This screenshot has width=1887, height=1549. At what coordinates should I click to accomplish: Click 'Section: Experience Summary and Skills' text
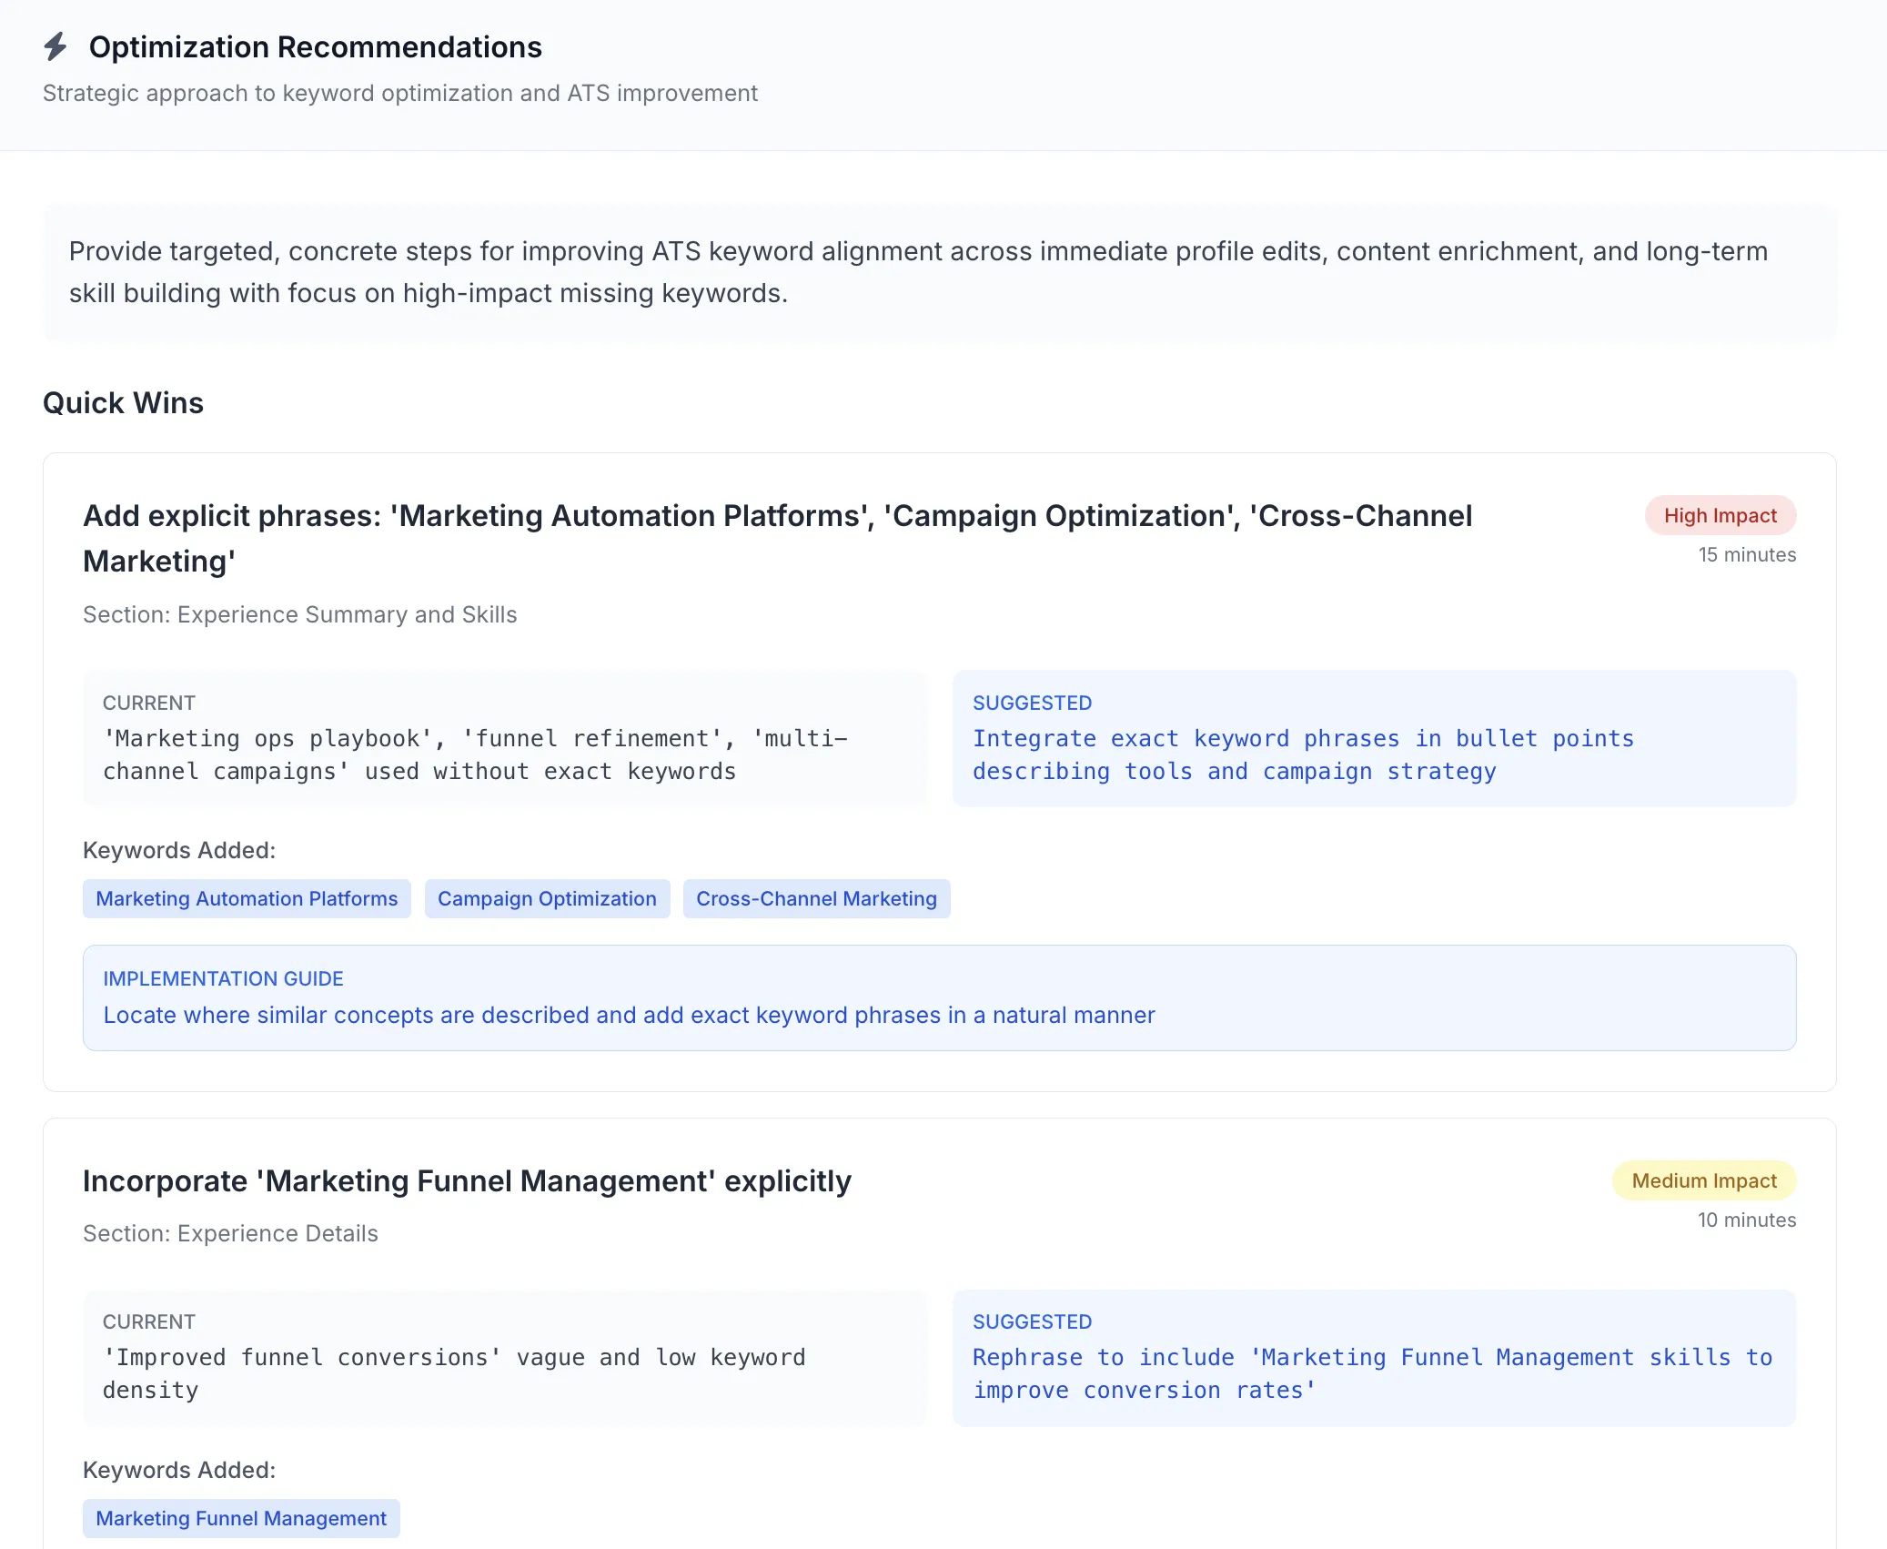tap(299, 614)
